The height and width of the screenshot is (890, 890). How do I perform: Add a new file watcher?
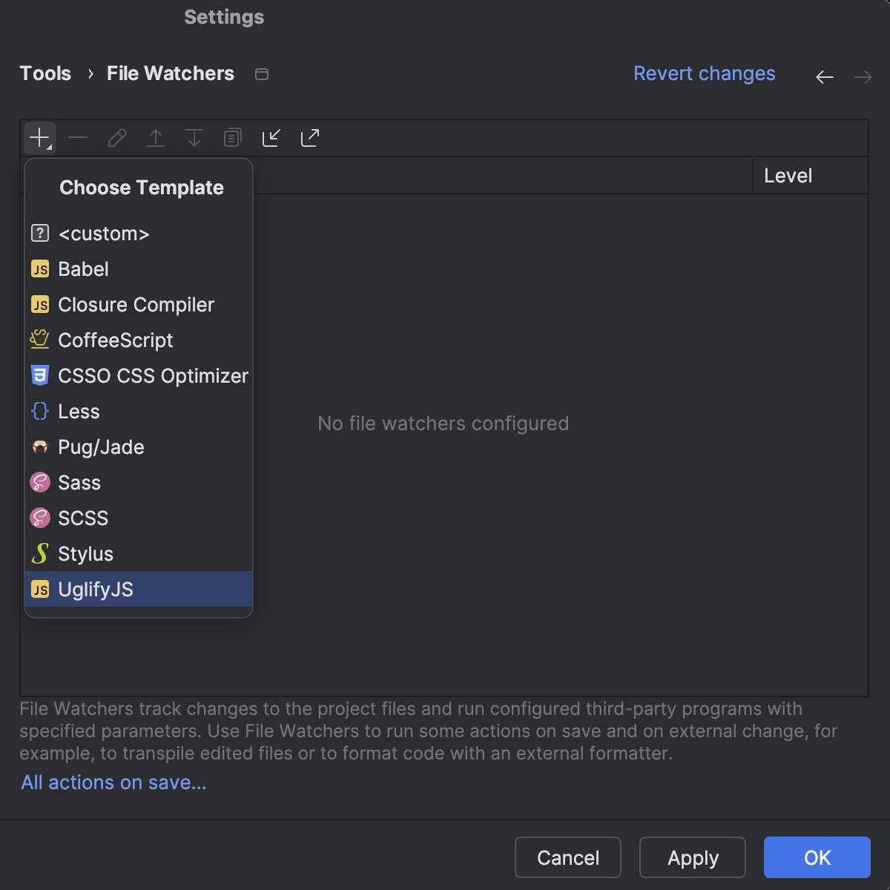[39, 137]
